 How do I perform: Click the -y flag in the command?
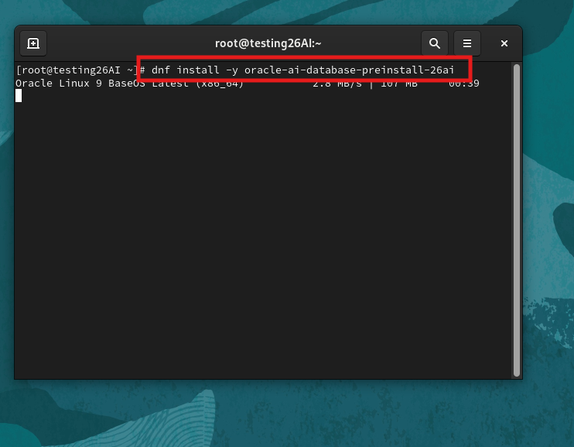pos(231,70)
